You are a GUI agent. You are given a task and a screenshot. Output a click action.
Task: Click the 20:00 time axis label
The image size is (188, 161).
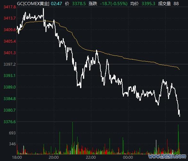pos(54,157)
